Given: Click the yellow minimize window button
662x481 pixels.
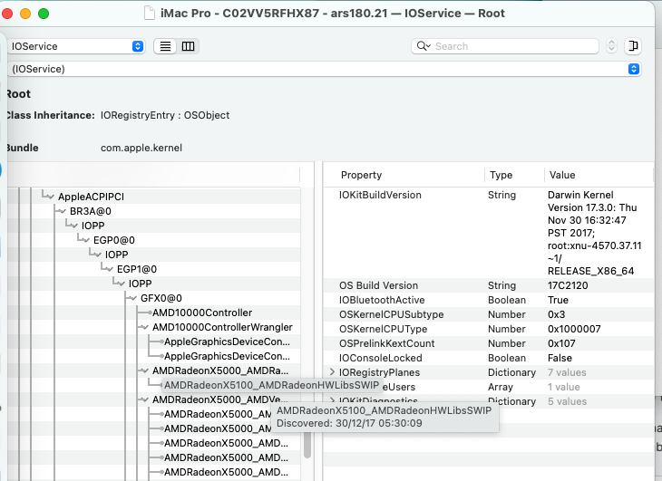Looking at the screenshot, I should pos(25,14).
